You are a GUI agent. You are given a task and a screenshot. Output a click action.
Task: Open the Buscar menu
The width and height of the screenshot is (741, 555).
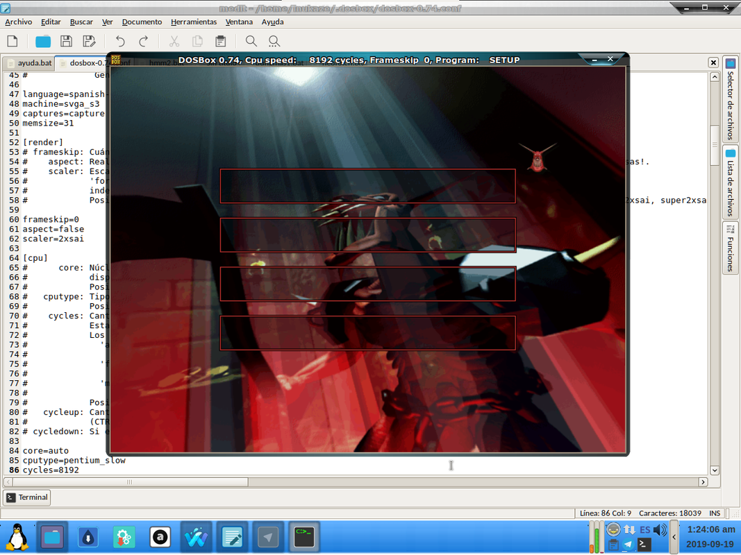(x=81, y=22)
